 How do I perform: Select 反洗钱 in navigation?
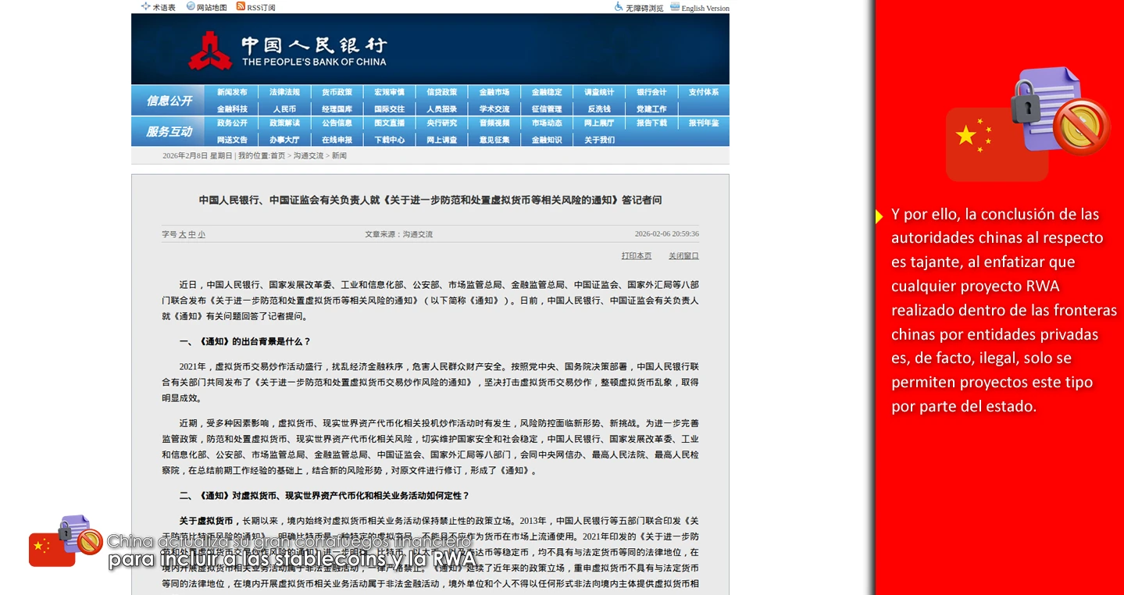tap(599, 109)
